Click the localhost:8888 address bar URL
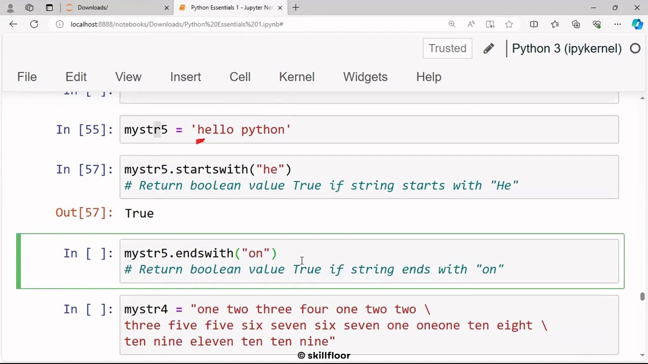The height and width of the screenshot is (364, 648). pos(177,24)
